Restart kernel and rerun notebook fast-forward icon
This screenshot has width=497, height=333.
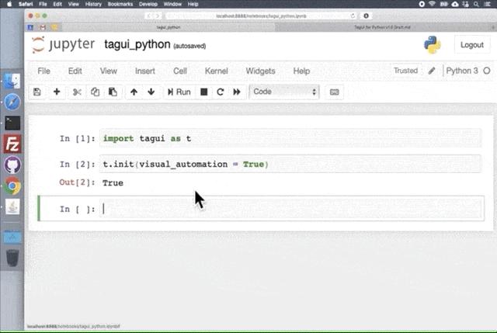(236, 92)
